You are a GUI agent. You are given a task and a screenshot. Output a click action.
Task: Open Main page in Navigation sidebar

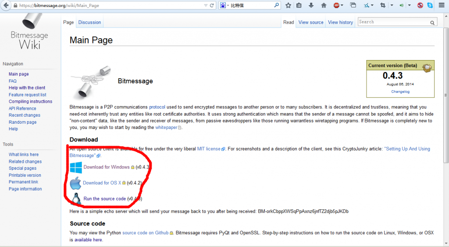tap(18, 74)
